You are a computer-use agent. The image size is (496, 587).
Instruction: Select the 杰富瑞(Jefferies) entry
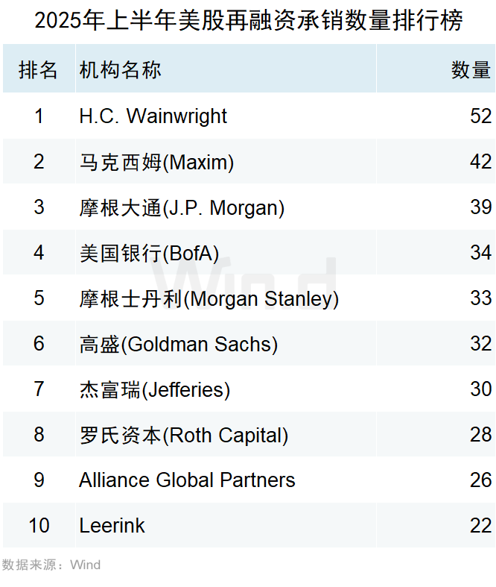click(154, 389)
